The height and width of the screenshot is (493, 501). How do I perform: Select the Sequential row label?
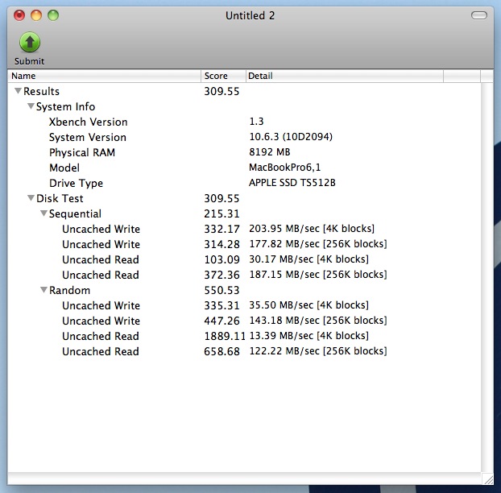click(75, 213)
